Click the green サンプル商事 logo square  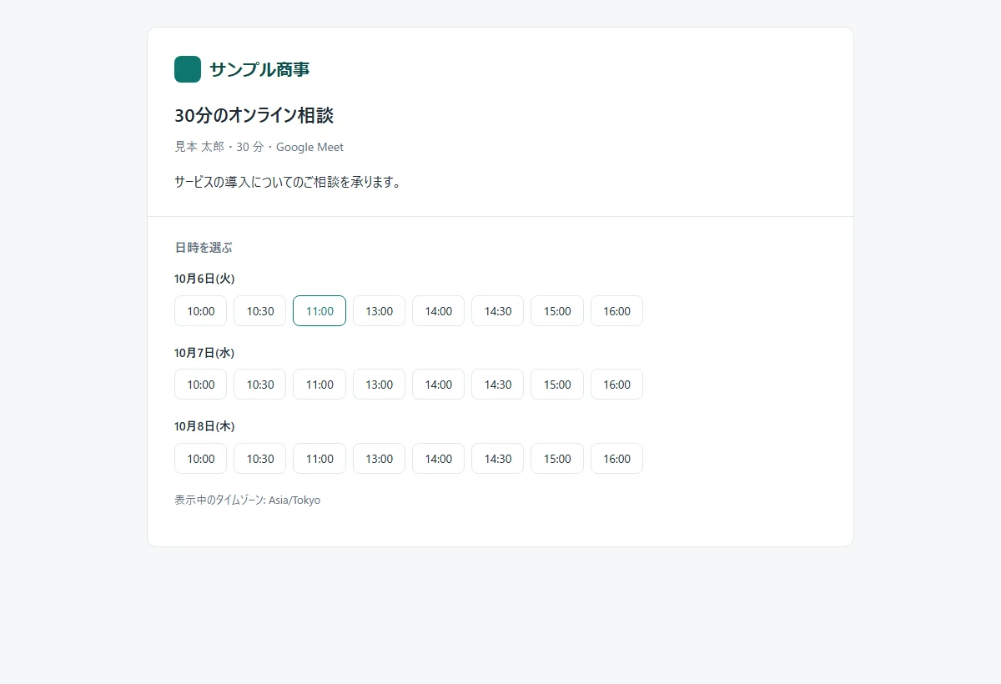pyautogui.click(x=188, y=69)
